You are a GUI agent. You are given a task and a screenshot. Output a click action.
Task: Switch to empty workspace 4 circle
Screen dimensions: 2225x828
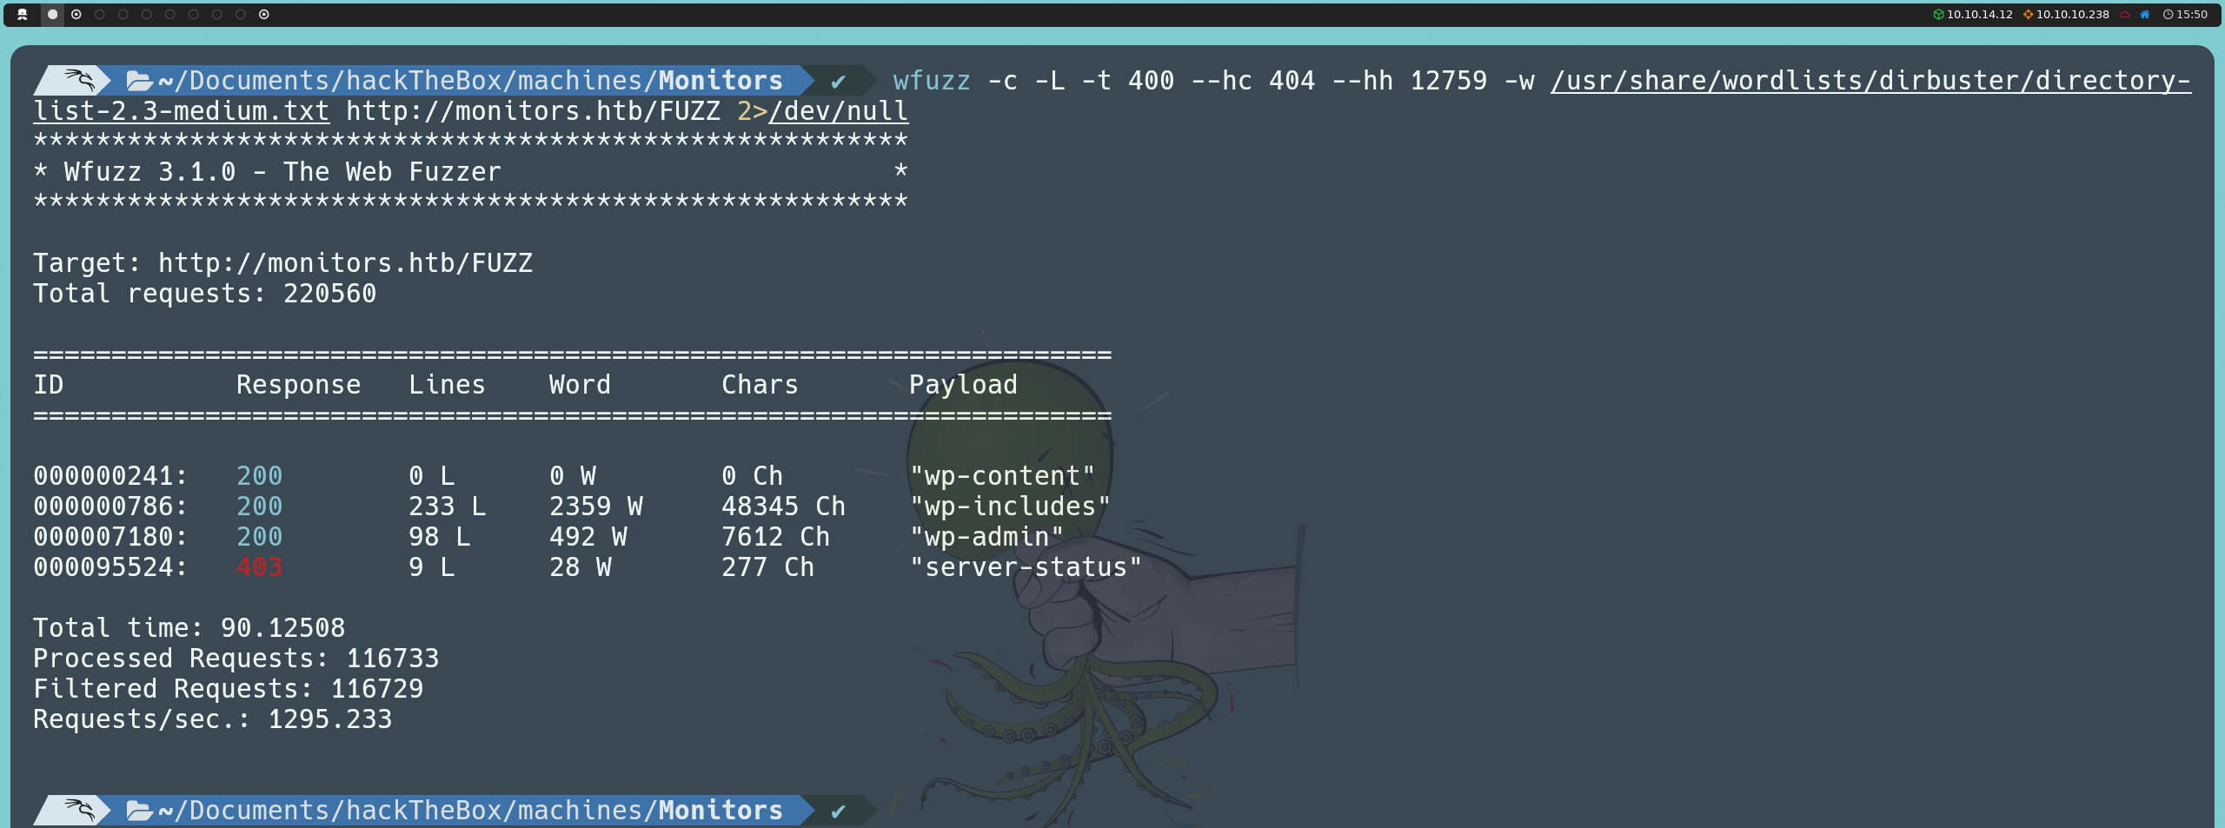tap(123, 15)
